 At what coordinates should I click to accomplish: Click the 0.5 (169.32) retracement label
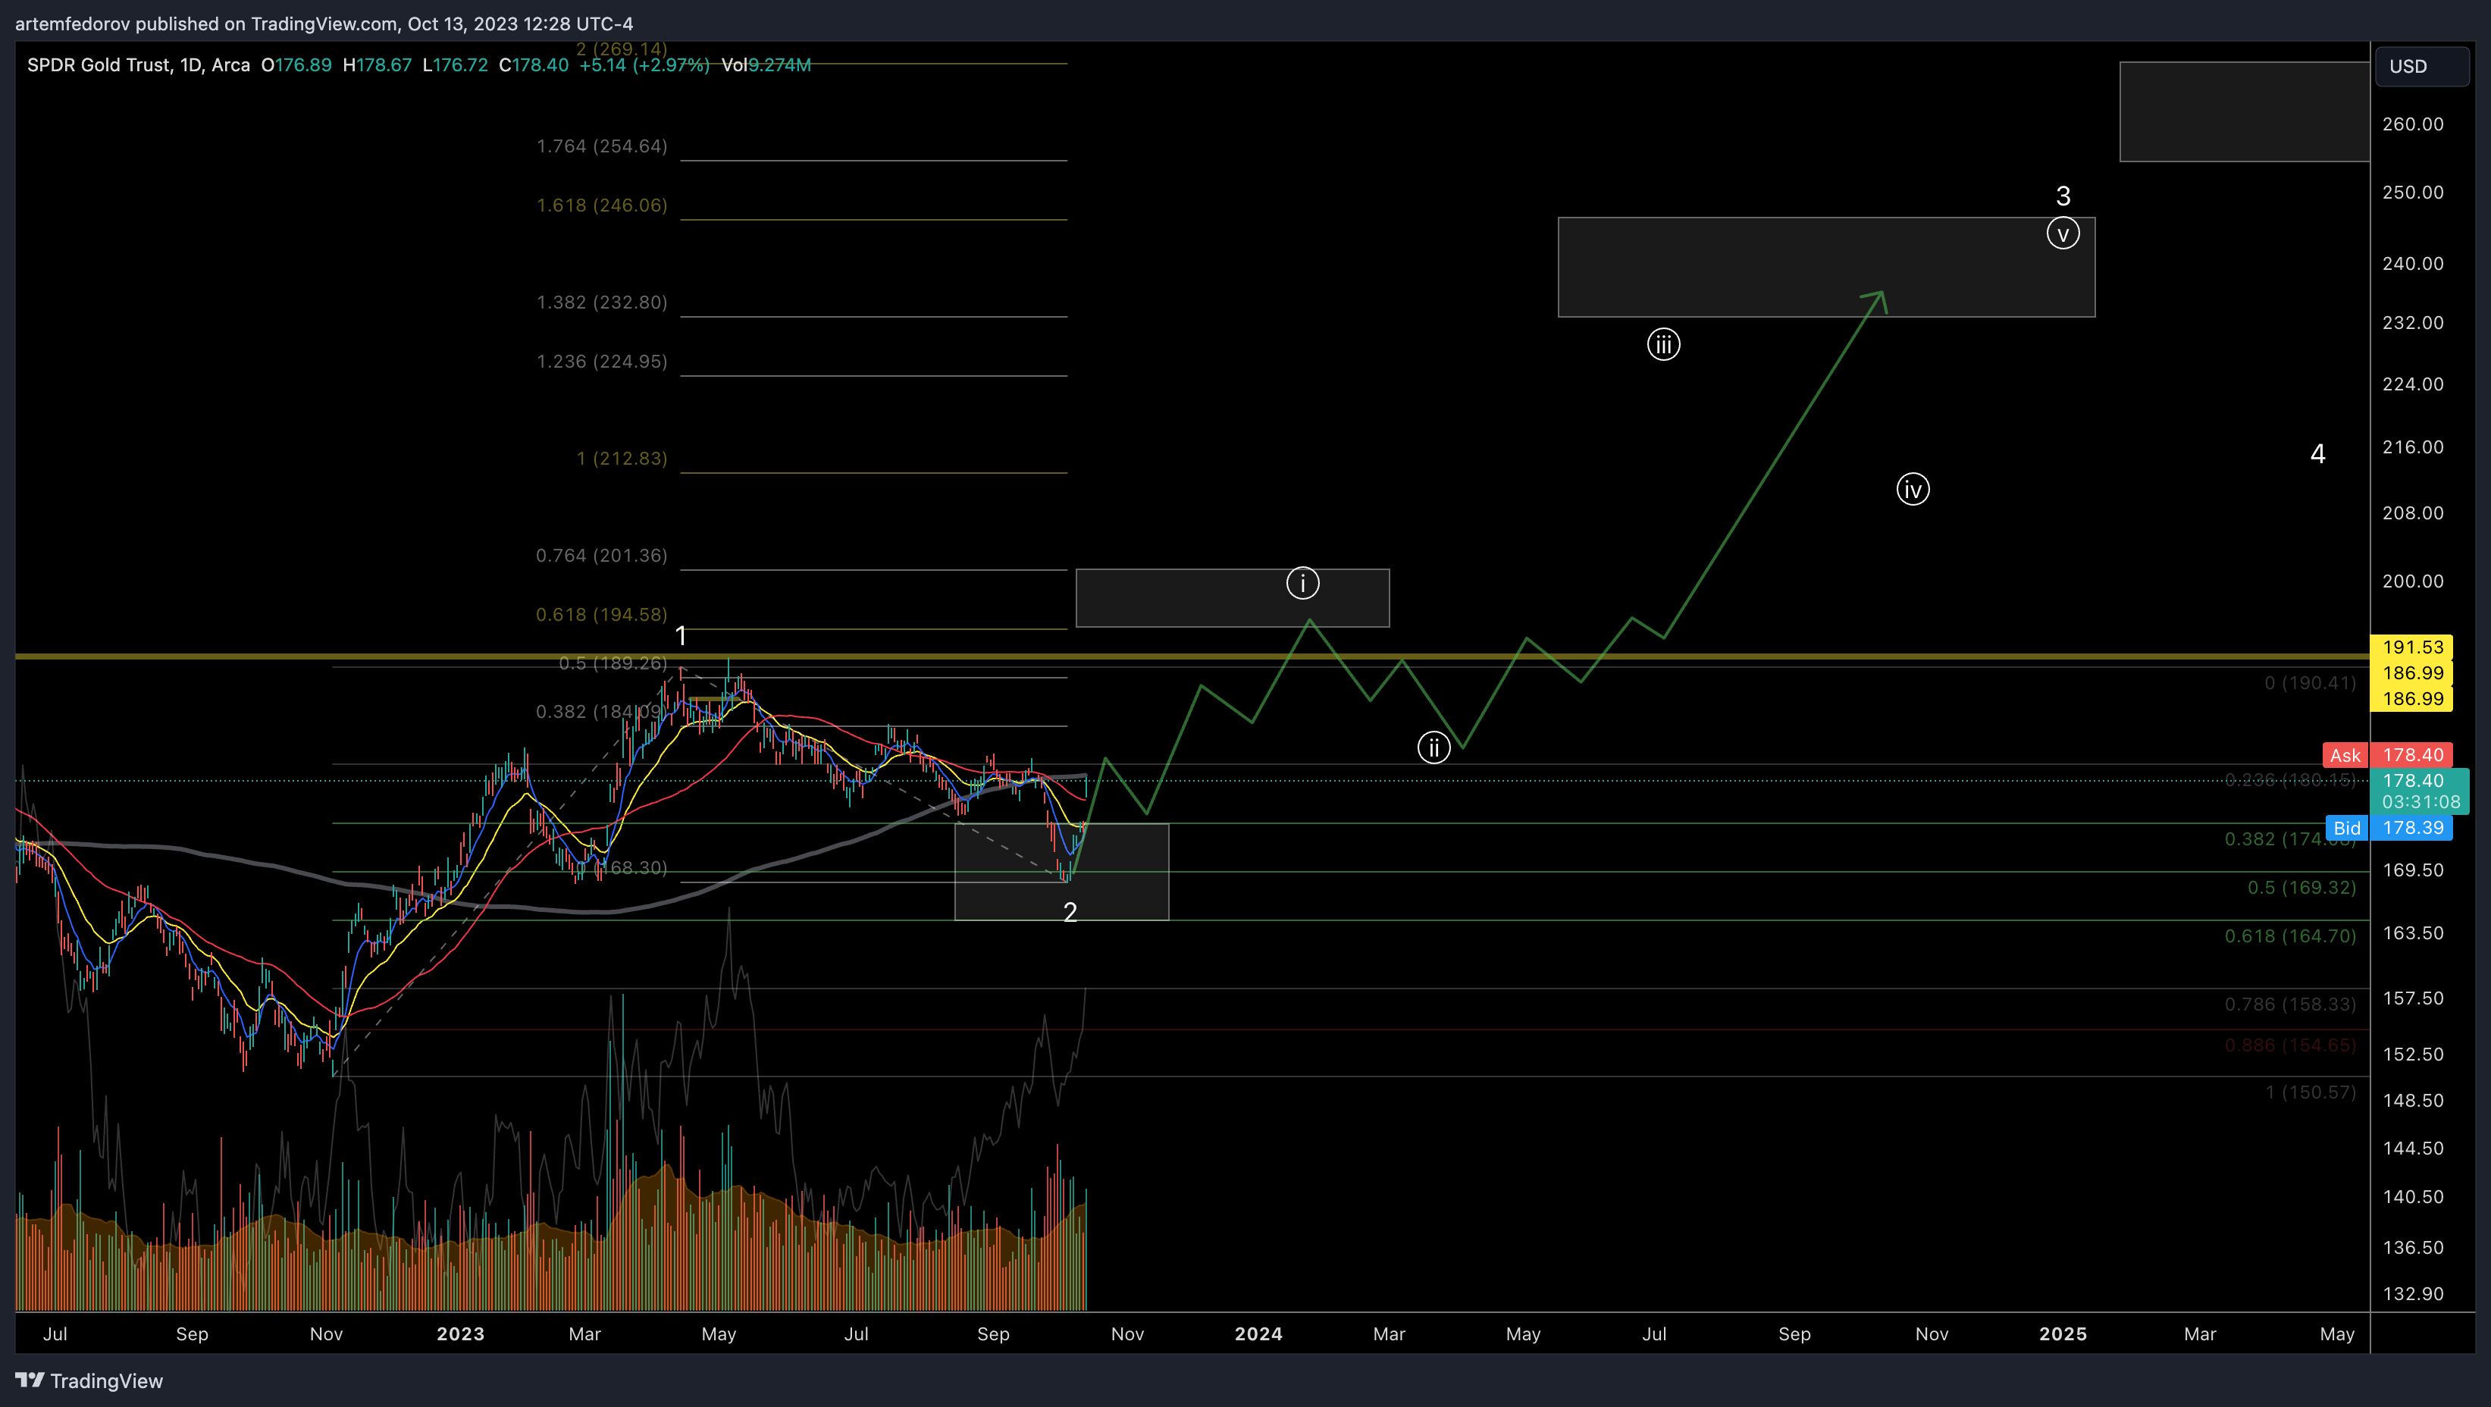[2301, 887]
